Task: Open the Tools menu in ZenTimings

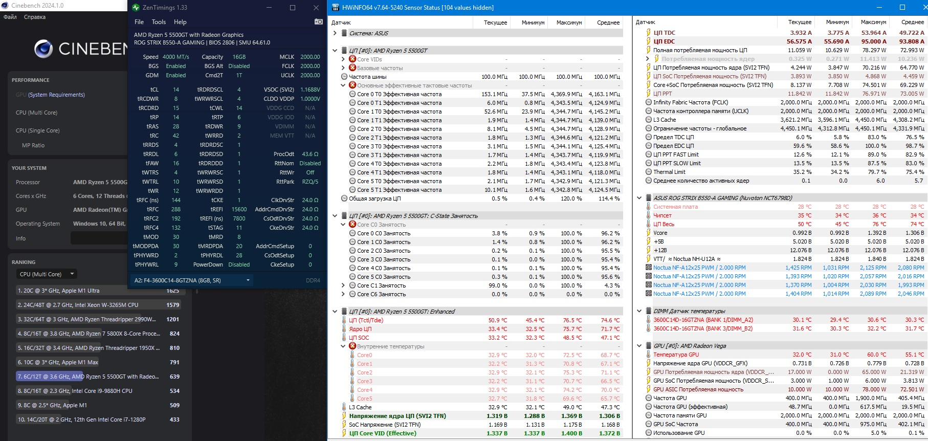Action: [159, 22]
